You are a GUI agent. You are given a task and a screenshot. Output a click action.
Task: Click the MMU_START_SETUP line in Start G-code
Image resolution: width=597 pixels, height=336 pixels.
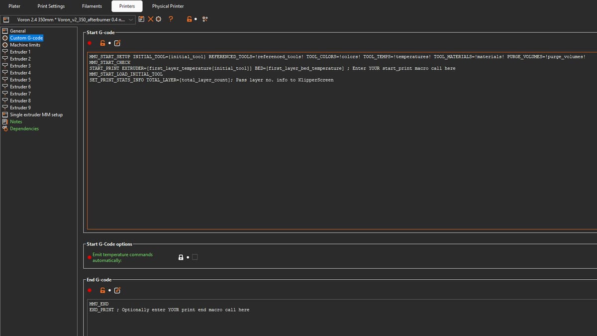(x=337, y=57)
